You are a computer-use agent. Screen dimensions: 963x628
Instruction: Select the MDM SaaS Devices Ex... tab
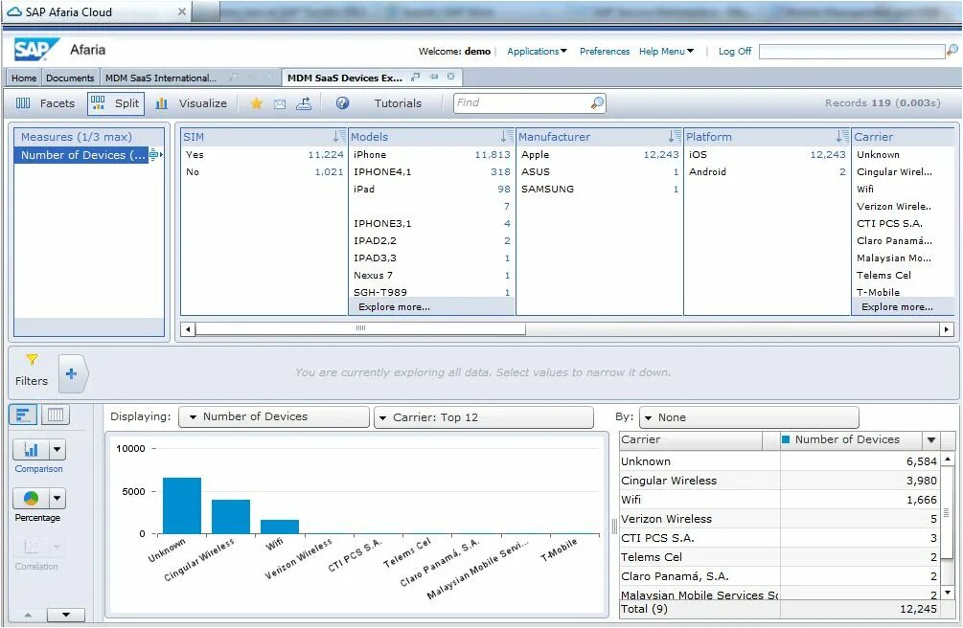point(345,78)
